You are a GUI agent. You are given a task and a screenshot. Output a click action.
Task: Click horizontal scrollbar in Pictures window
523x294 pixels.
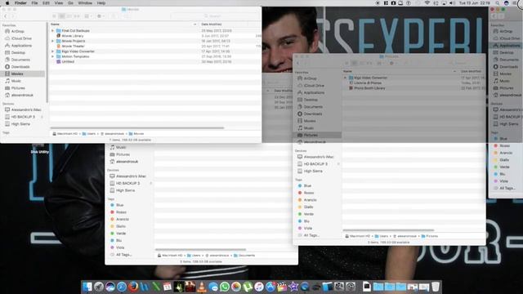[x=389, y=230]
